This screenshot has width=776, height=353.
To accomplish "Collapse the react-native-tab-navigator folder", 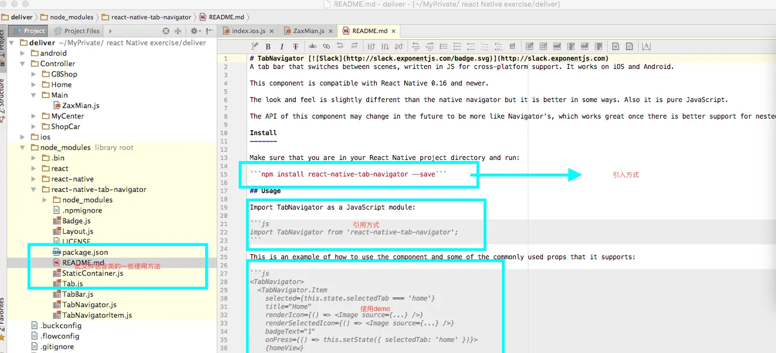I will pos(34,190).
